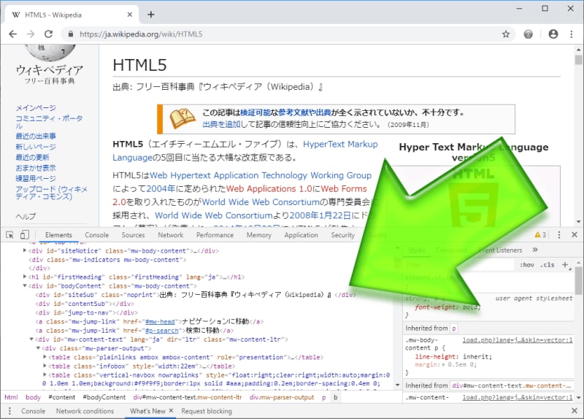This screenshot has height=419, width=584.
Task: Open the Performance tab
Action: coord(215,235)
